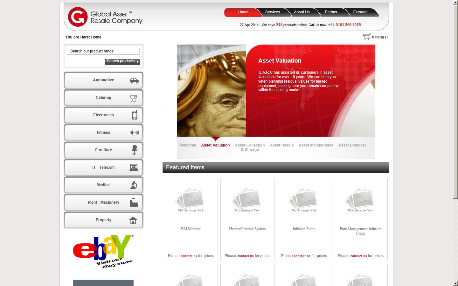Select the Electronics phone icon

click(x=135, y=115)
